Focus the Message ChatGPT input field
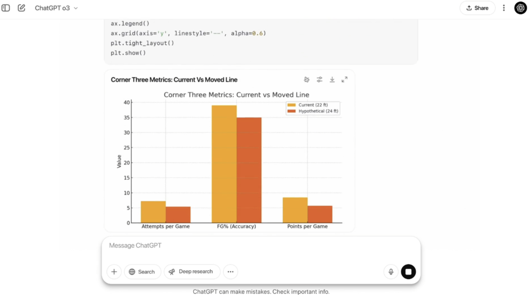This screenshot has width=530, height=295. click(x=259, y=246)
